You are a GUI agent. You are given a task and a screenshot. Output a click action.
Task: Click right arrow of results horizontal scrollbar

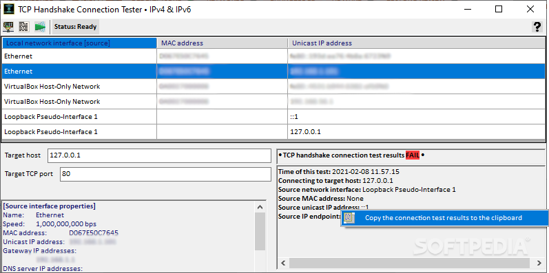[x=539, y=263]
